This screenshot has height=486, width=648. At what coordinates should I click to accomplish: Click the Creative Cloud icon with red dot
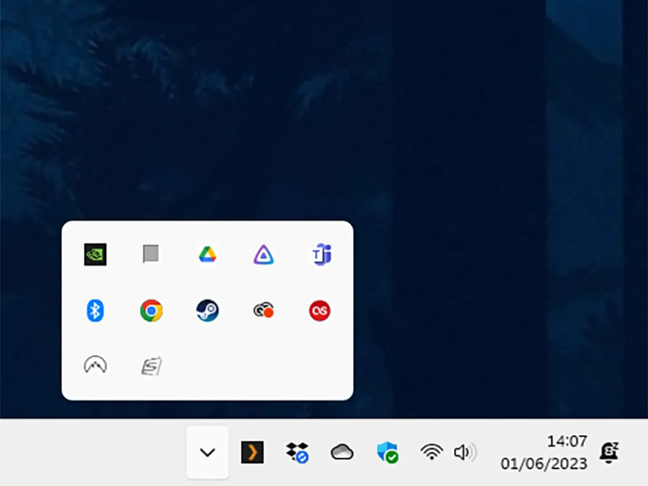pos(264,310)
